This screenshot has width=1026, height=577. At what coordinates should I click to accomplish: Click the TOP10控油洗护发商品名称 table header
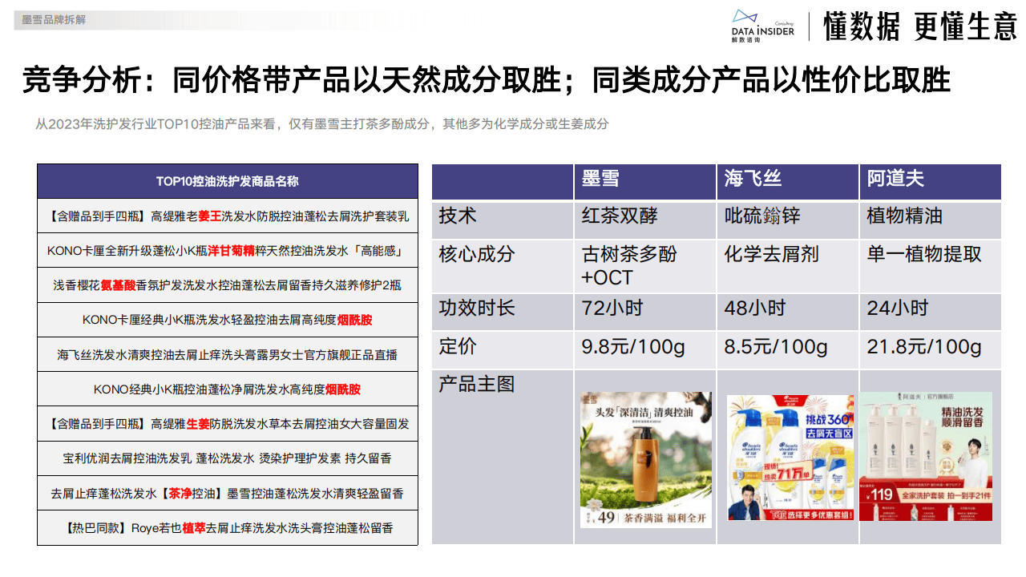[228, 181]
